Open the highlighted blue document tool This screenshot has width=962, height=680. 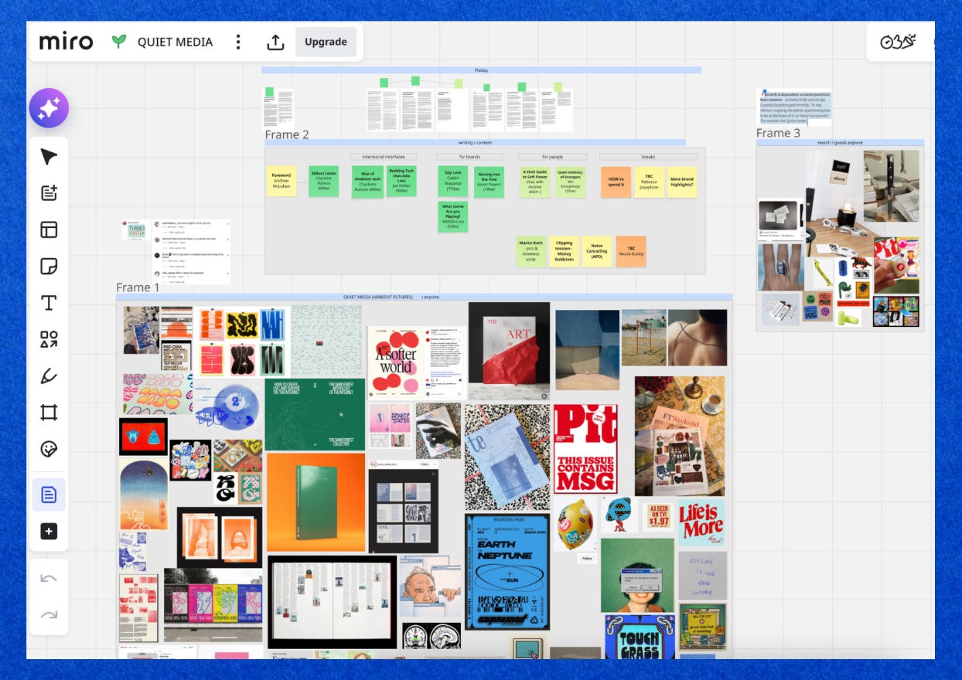(x=49, y=495)
